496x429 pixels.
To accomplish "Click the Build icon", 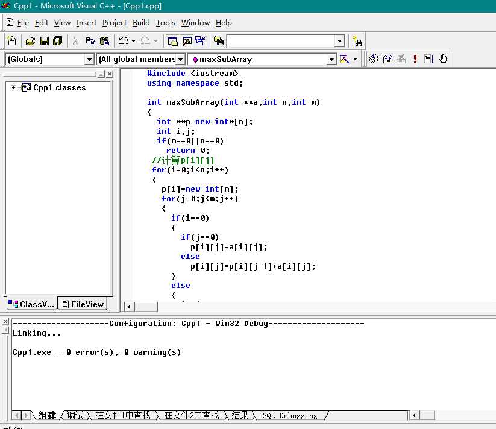I will click(x=388, y=59).
